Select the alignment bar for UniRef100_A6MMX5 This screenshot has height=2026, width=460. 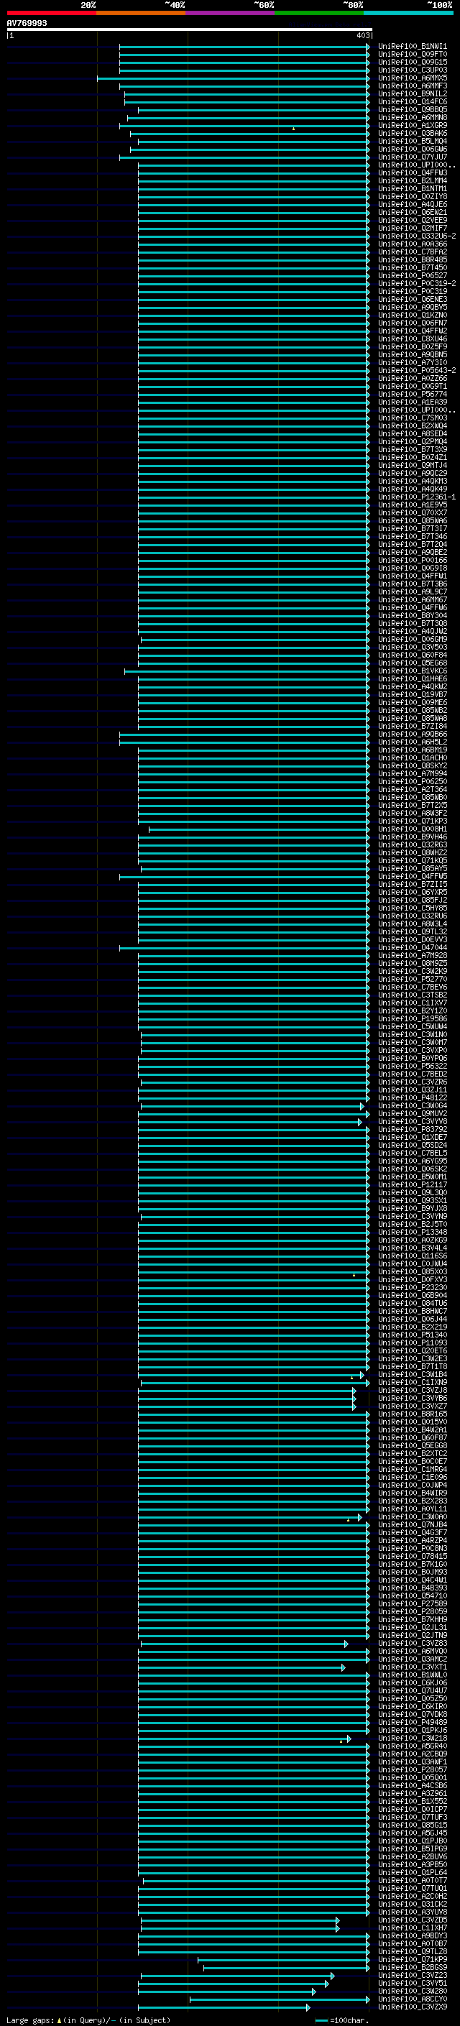point(233,78)
